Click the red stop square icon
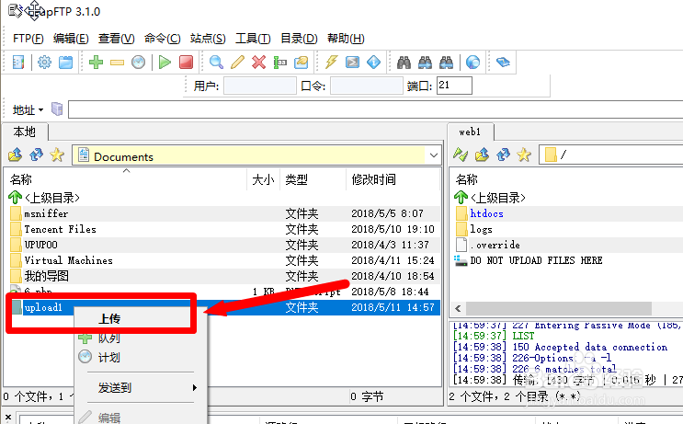Screen dimensions: 683x424 [186, 63]
